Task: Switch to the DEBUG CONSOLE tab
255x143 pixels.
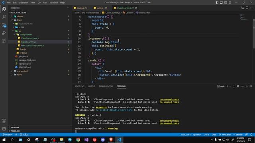Action: click(x=106, y=86)
